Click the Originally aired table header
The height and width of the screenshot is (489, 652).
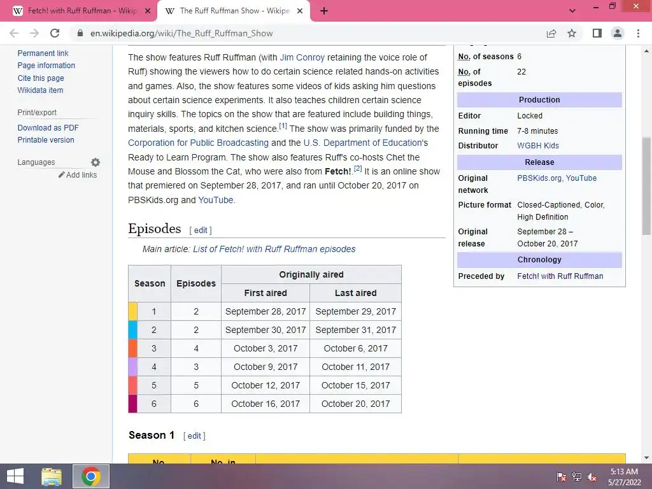point(311,274)
